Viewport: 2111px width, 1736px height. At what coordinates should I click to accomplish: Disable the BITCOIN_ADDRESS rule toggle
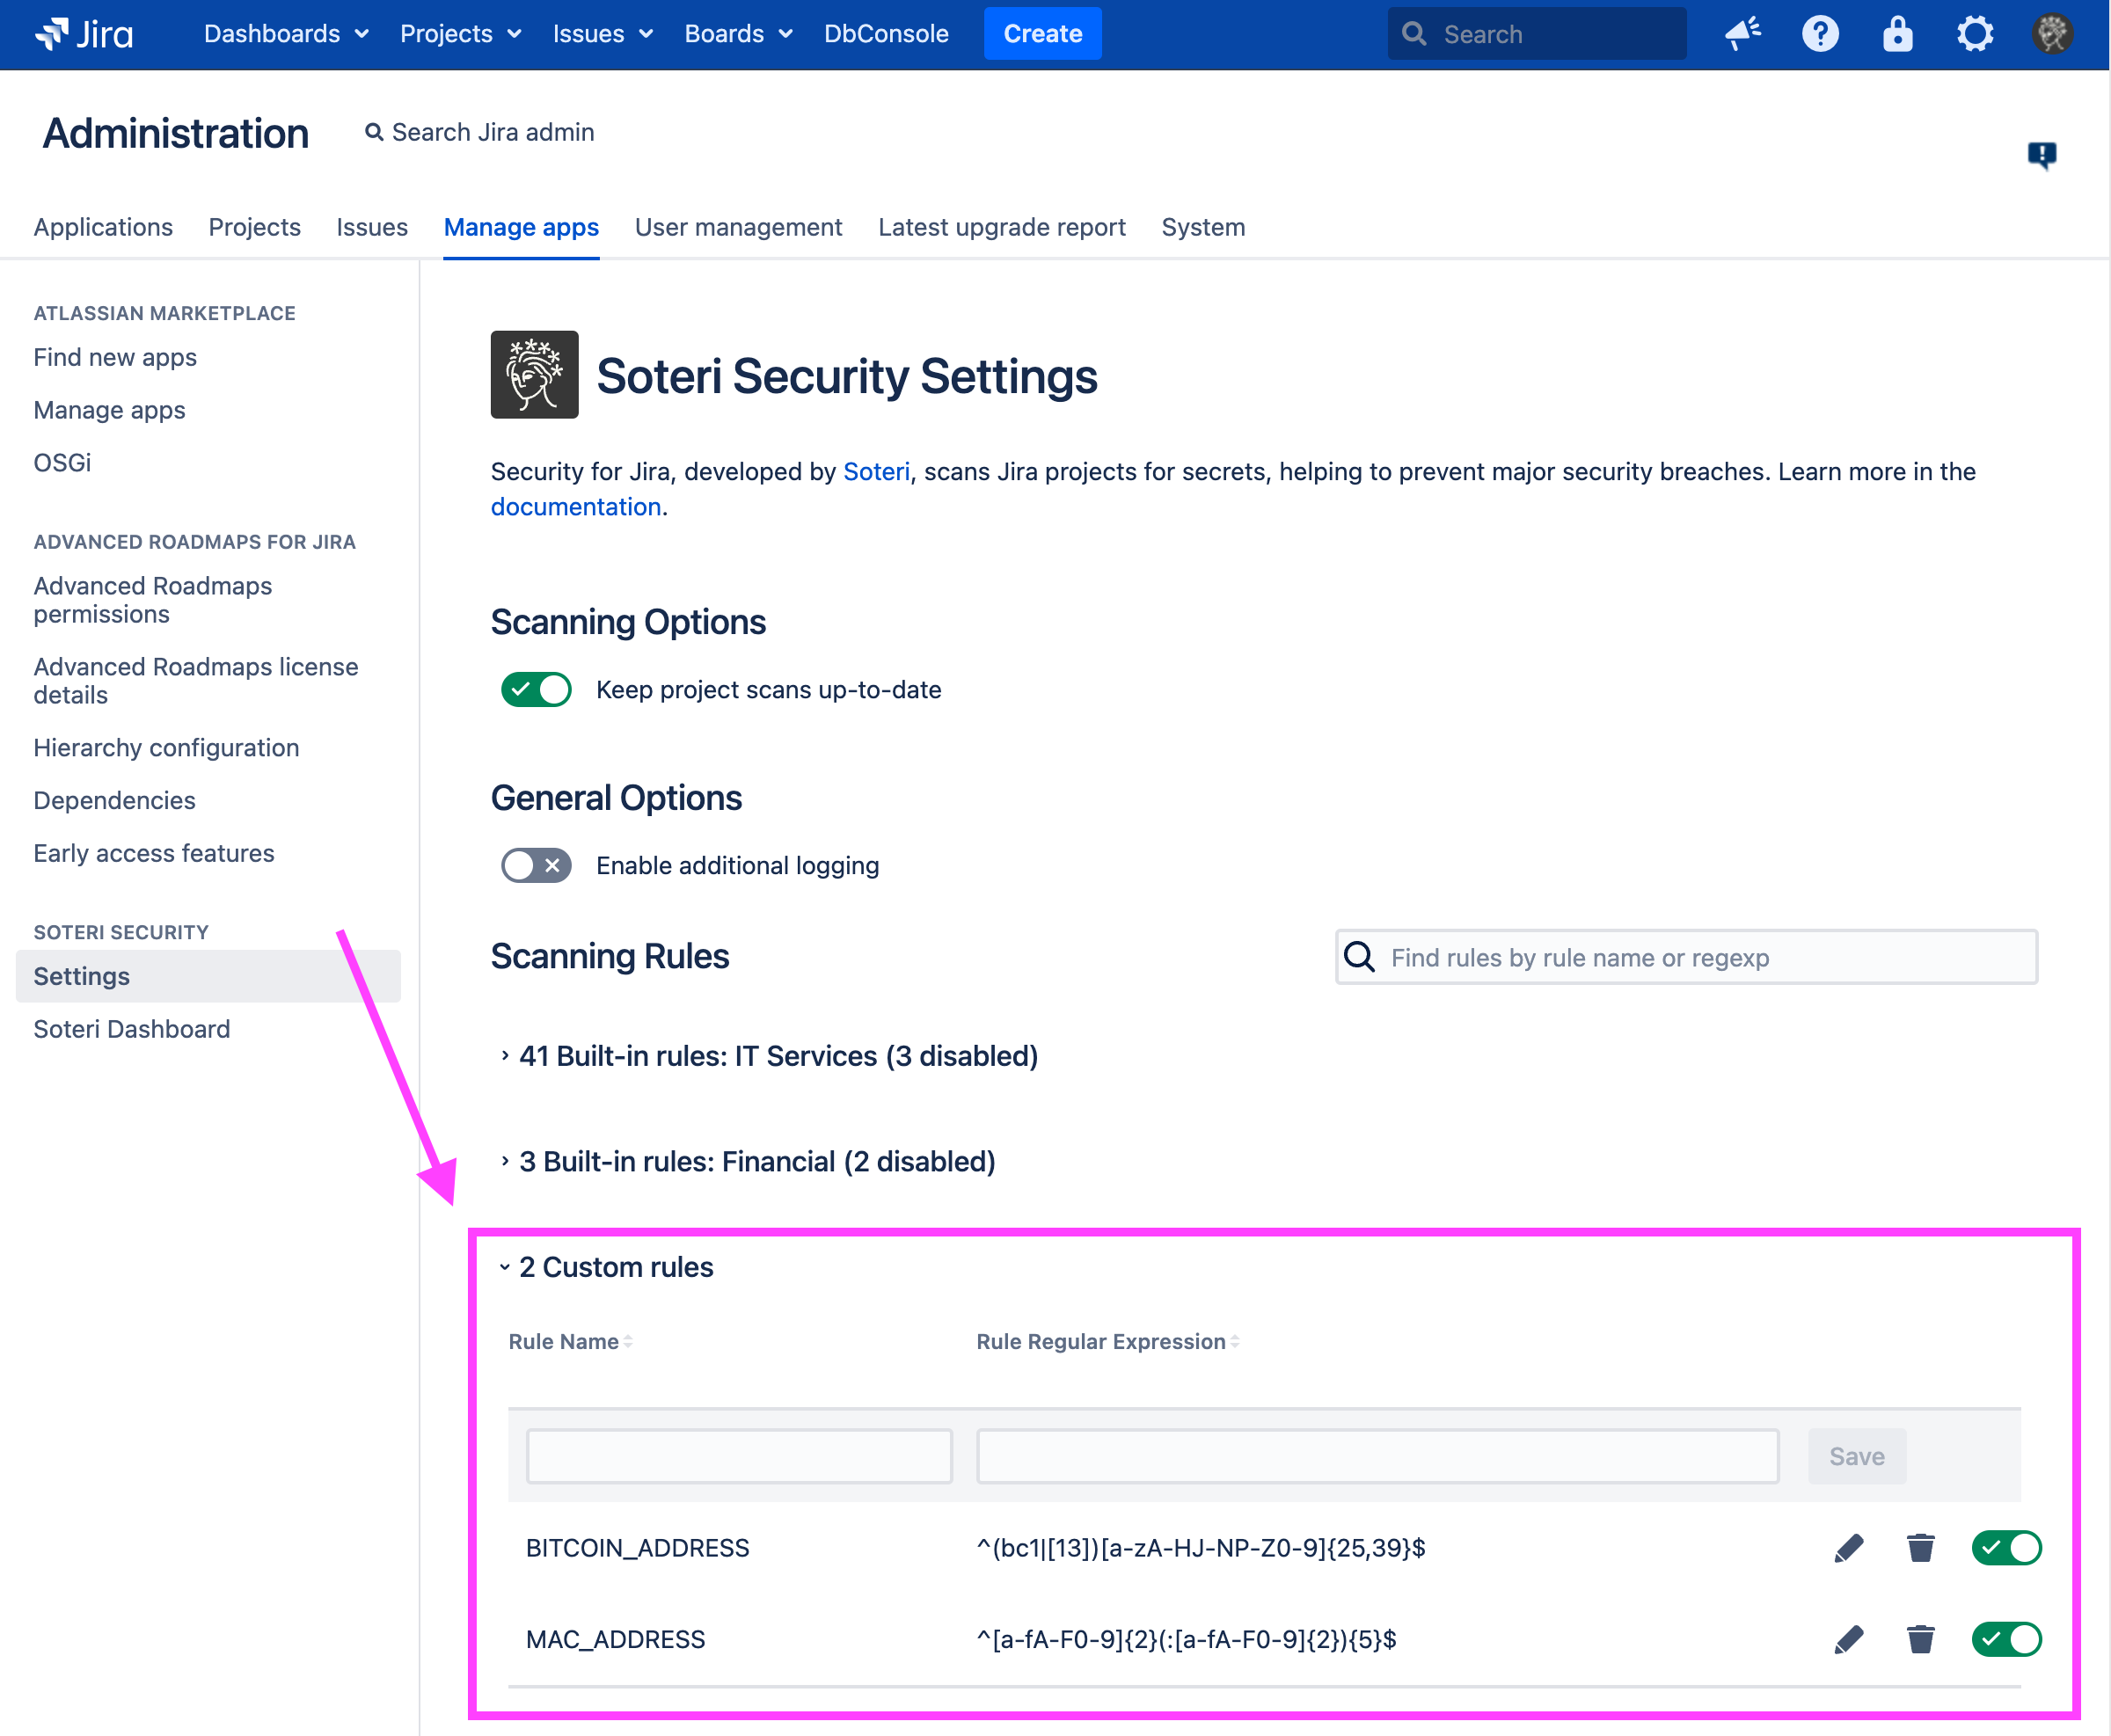coord(2006,1547)
